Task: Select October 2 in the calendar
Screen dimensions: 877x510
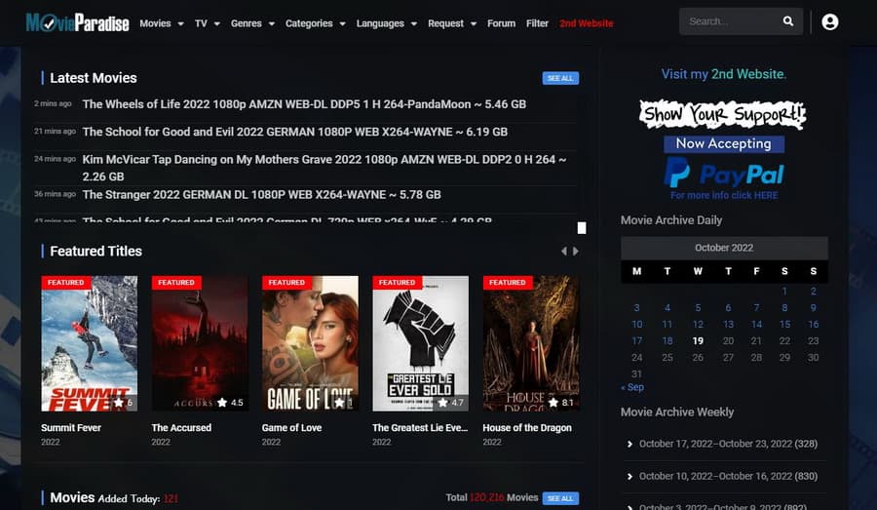Action: [x=814, y=292]
